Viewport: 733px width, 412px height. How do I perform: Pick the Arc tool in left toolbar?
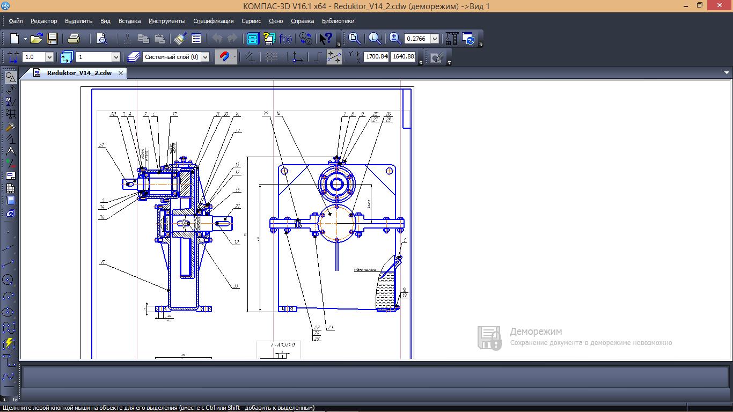point(8,296)
